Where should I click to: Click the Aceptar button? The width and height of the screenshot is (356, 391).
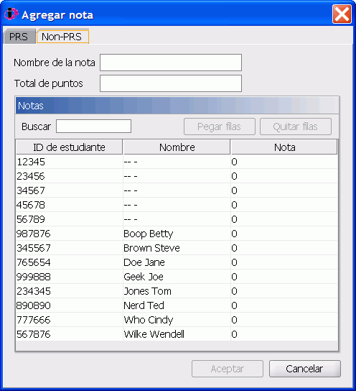click(228, 369)
